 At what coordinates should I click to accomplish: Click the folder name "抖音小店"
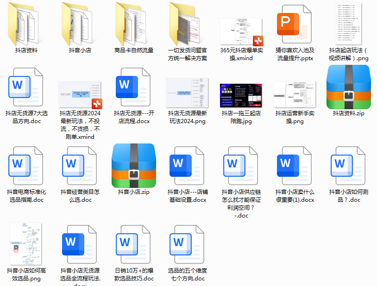click(x=80, y=50)
